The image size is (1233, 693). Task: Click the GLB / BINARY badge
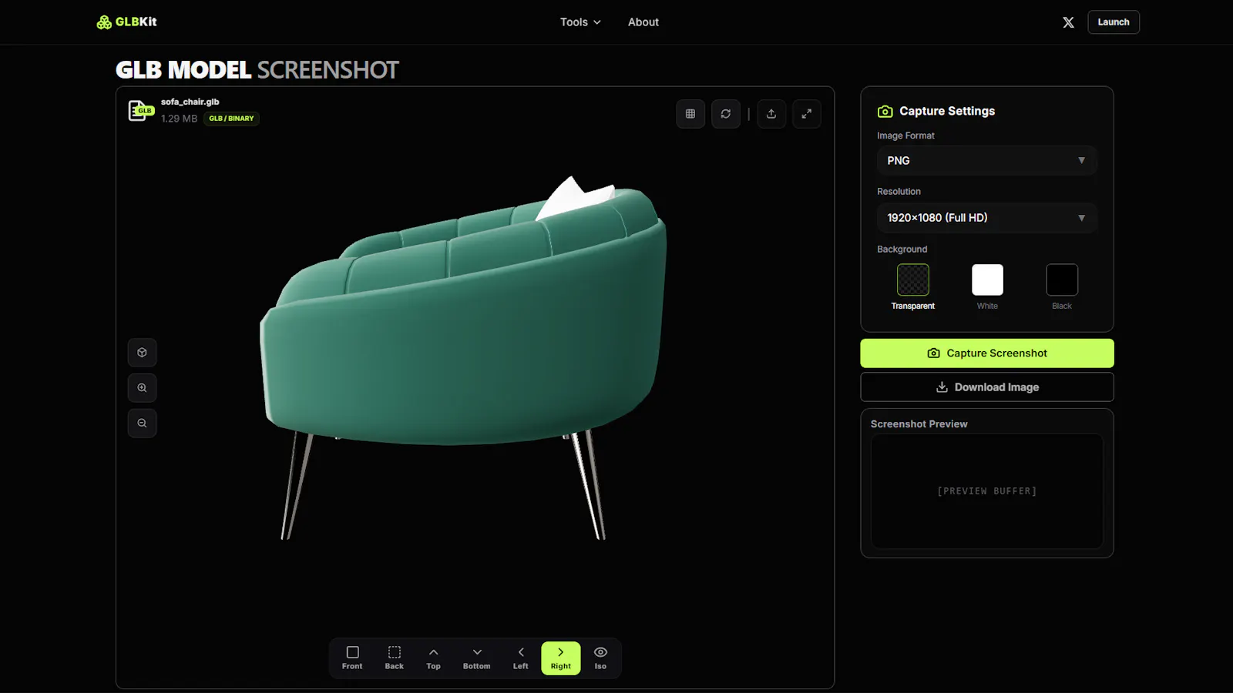[231, 119]
